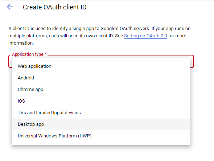214x161 pixels.
Task: Select Android as application type
Action: point(101,78)
